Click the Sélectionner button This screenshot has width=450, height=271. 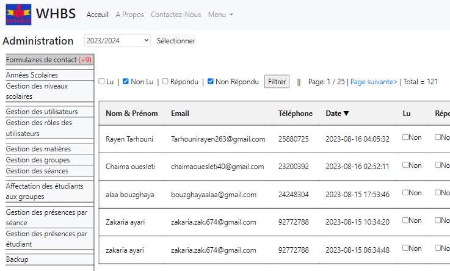pyautogui.click(x=176, y=41)
